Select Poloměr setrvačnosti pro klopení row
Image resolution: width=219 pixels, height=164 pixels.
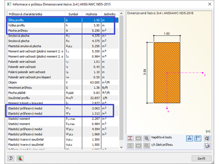[x=63, y=77]
